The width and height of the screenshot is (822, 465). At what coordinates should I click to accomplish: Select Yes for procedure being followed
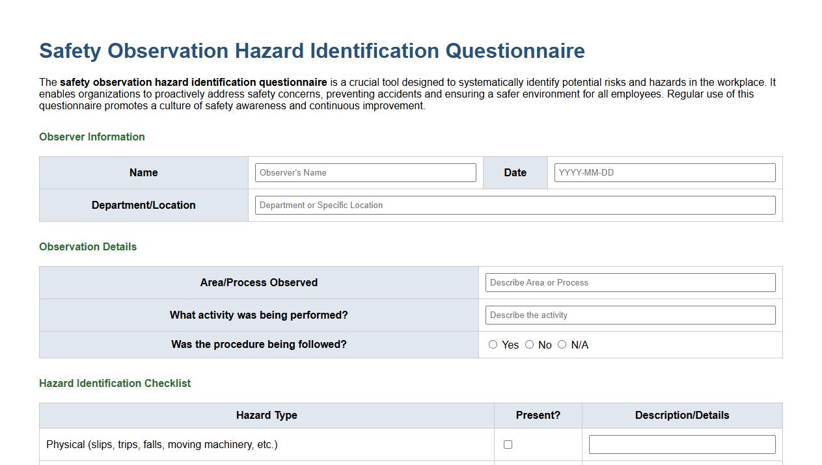[493, 344]
